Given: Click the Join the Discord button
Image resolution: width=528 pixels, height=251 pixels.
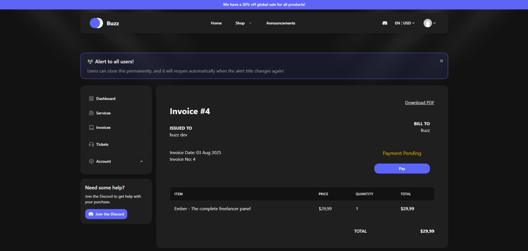Looking at the screenshot, I should point(106,214).
